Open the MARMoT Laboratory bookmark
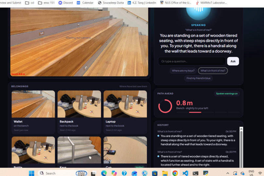The image size is (264, 176). [x=212, y=3]
